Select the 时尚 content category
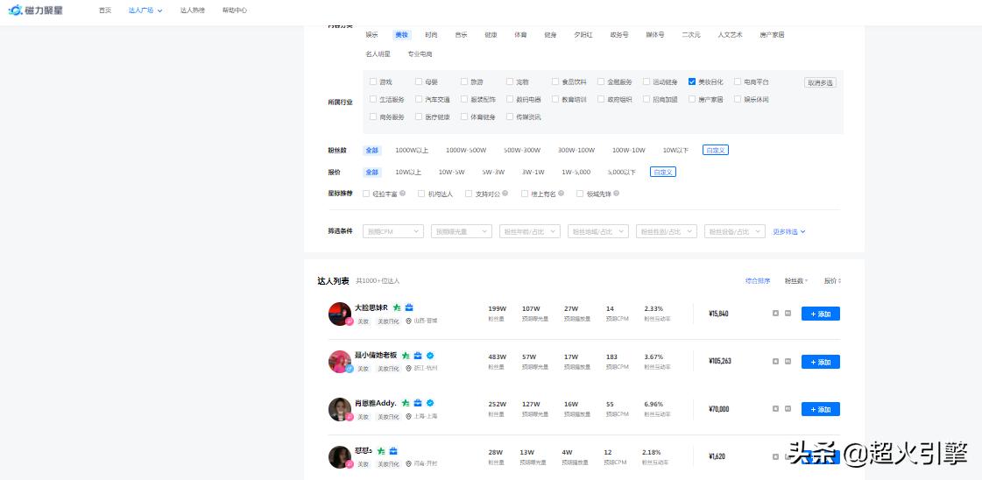 coord(431,35)
